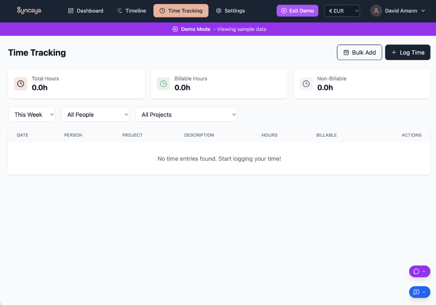
Task: Go to the Dashboard tab
Action: (x=86, y=11)
